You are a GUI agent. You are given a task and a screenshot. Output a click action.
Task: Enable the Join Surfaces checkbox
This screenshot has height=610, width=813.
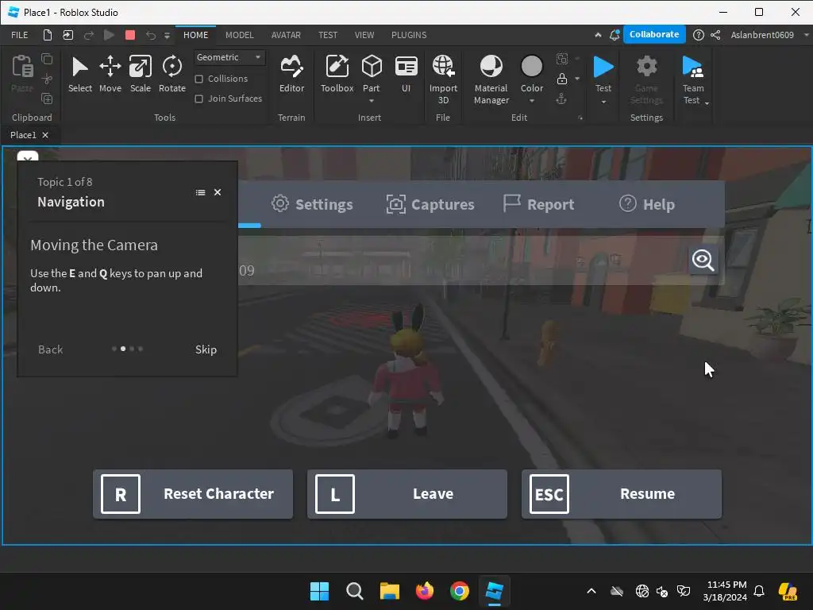(198, 98)
